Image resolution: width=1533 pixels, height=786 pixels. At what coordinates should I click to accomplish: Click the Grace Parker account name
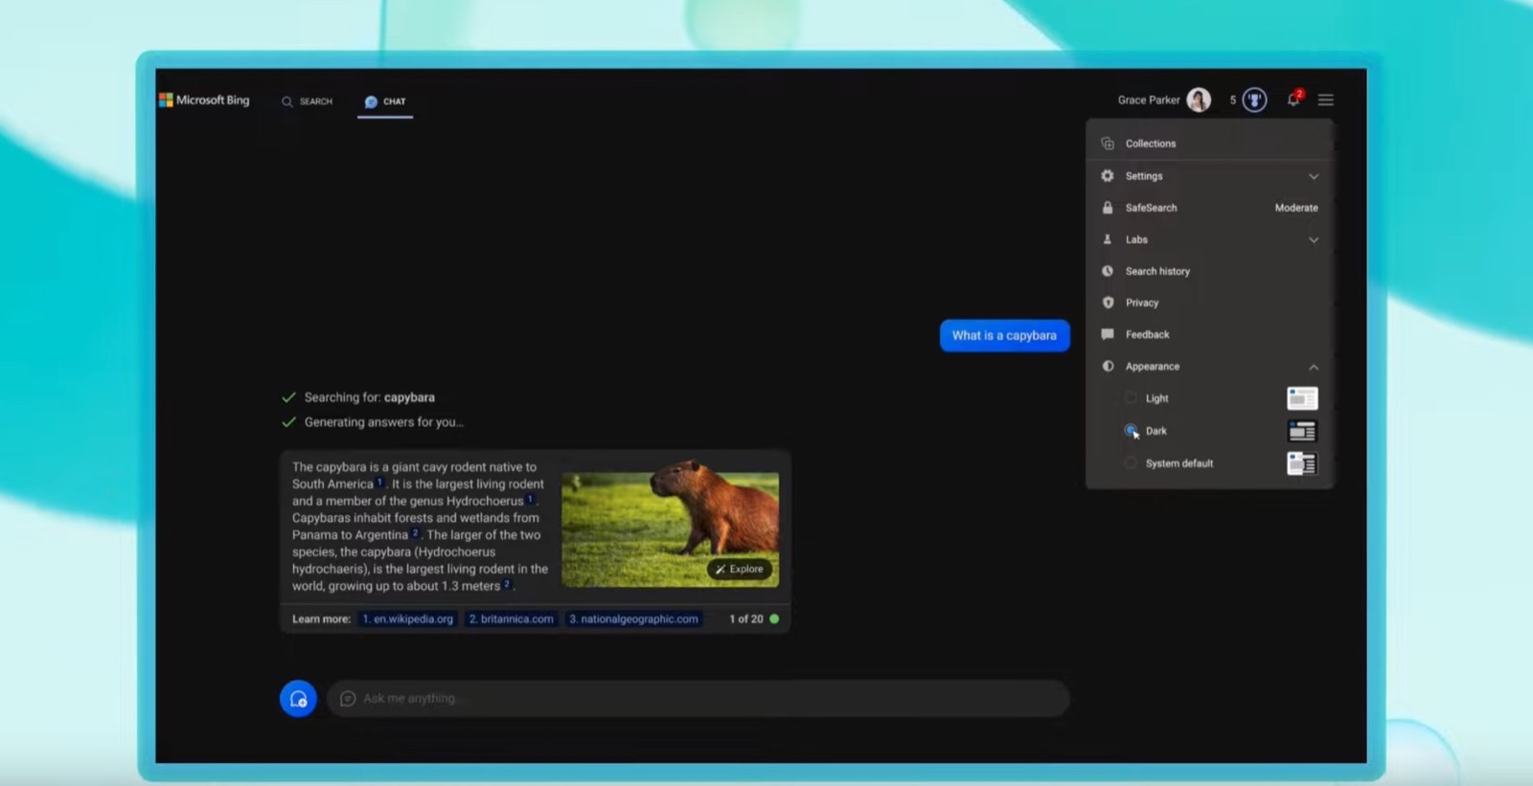(1149, 100)
